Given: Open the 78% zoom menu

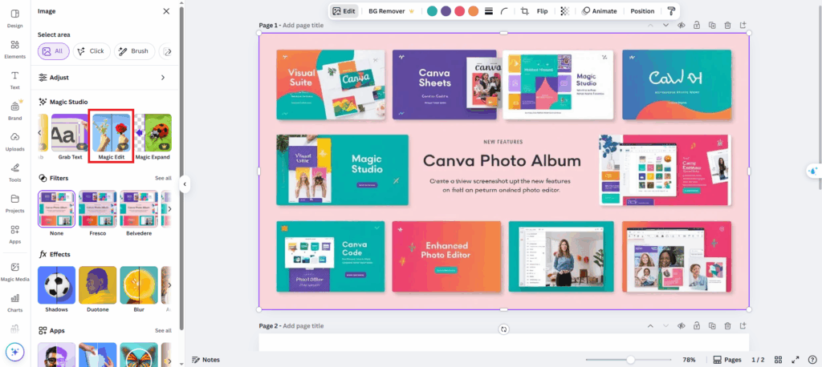Looking at the screenshot, I should click(x=689, y=360).
